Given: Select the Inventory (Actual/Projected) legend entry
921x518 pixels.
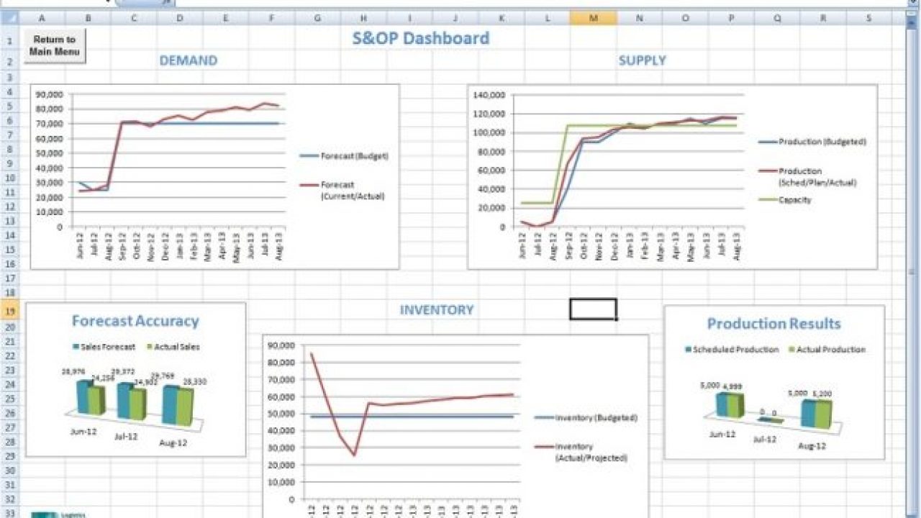Looking at the screenshot, I should click(581, 452).
